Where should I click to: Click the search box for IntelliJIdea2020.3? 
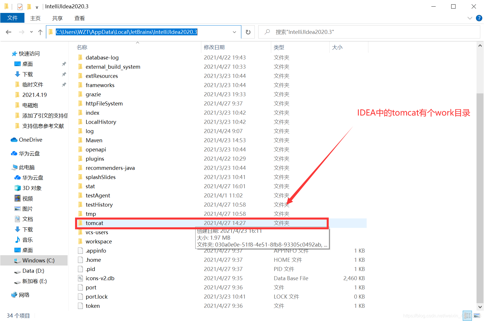(369, 32)
